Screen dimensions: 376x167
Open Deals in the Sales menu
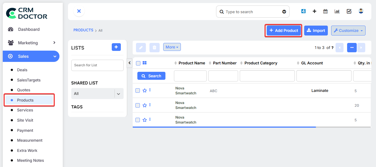pyautogui.click(x=22, y=70)
